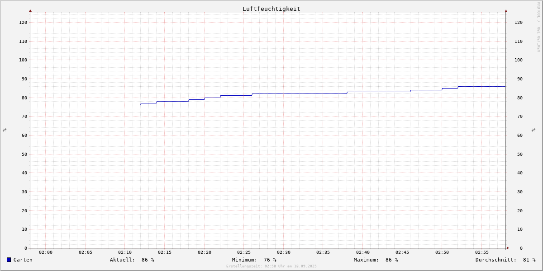Image resolution: width=543 pixels, height=271 pixels.
Task: Click the 110 label on right y-axis
Action: pyautogui.click(x=519, y=41)
